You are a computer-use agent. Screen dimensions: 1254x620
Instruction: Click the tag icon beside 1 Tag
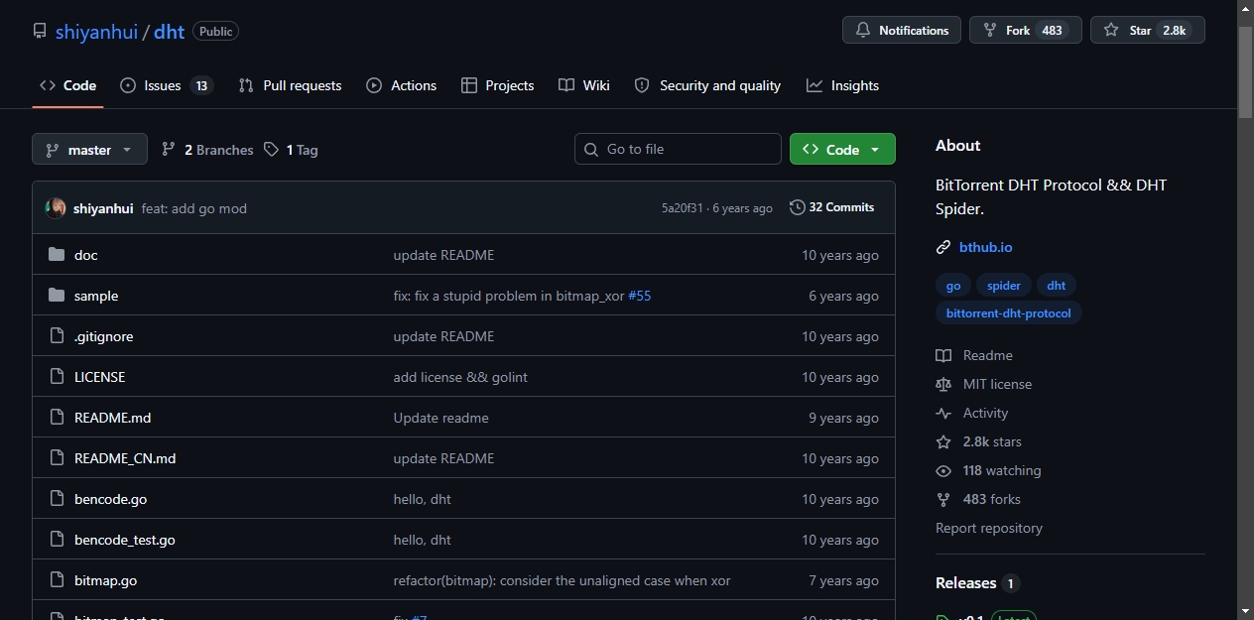272,150
